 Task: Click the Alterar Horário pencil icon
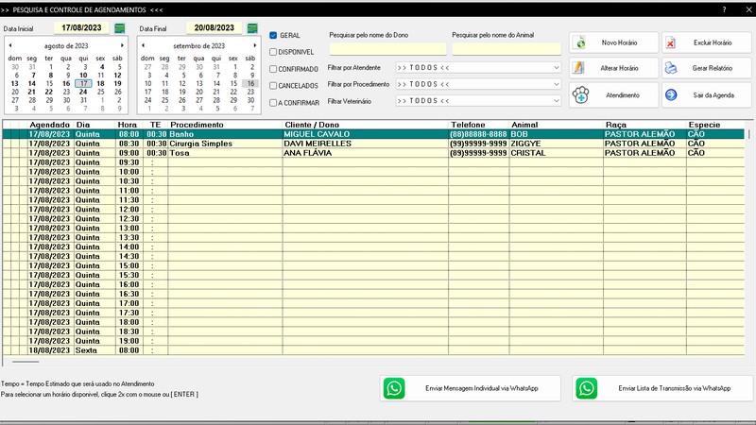coord(581,69)
